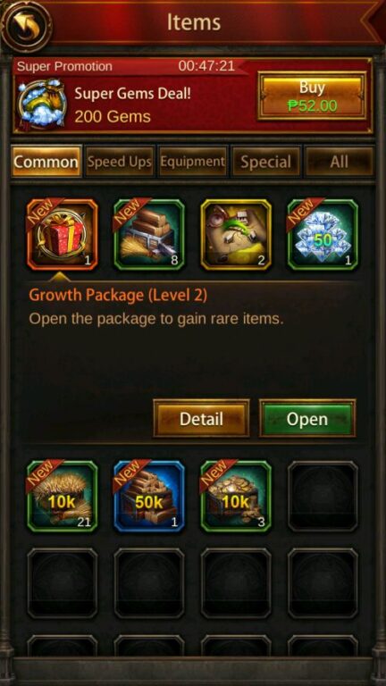Select the 10k gold coins item
Viewport: 386px width, 686px height.
(236, 496)
